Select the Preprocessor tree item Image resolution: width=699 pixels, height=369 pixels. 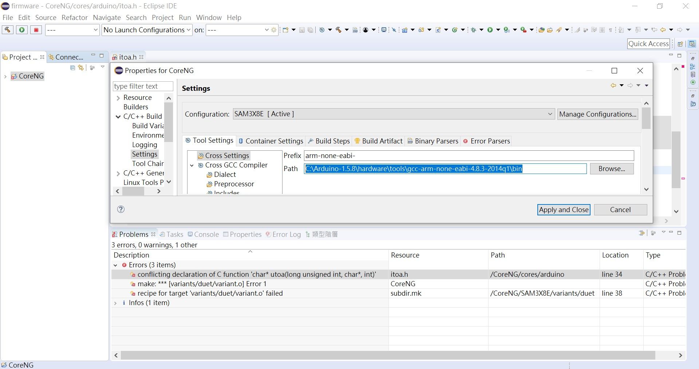(x=230, y=184)
